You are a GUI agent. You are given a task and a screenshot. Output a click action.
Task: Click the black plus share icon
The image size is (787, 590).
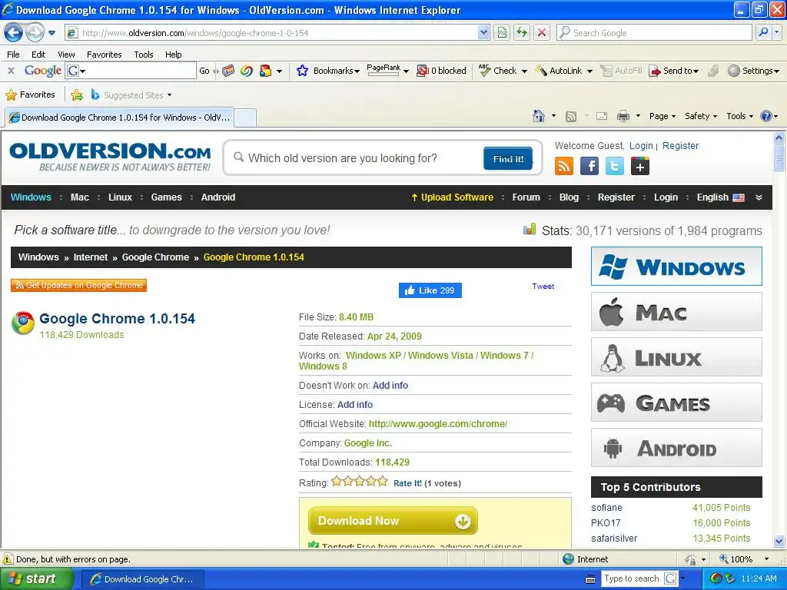tap(640, 166)
